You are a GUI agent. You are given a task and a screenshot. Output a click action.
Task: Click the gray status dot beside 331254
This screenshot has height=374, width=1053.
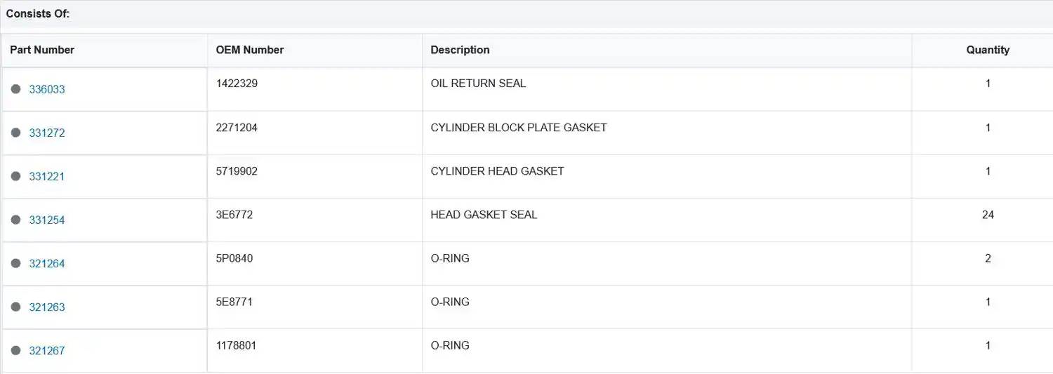[16, 220]
